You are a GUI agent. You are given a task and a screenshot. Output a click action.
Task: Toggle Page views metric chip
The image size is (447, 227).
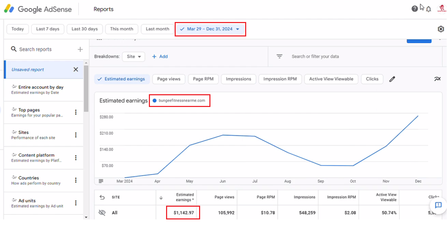coord(169,79)
